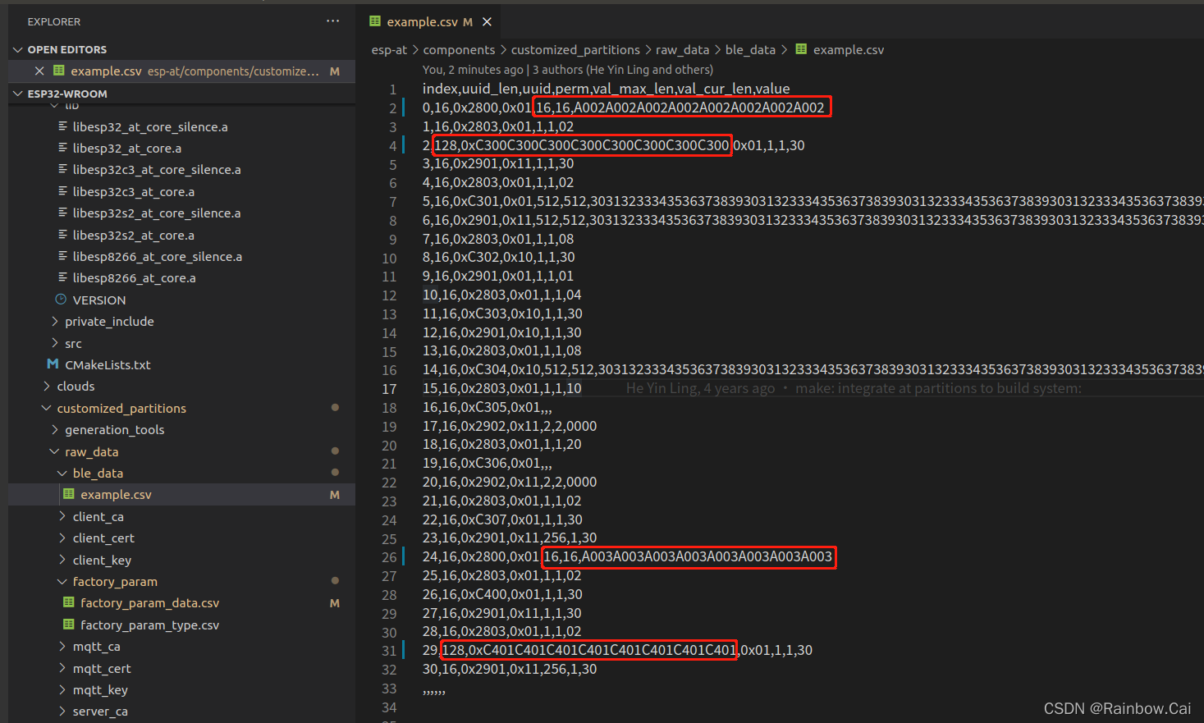Click the file icon of libesp32s2_at_core.a
The height and width of the screenshot is (723, 1204).
coord(63,235)
